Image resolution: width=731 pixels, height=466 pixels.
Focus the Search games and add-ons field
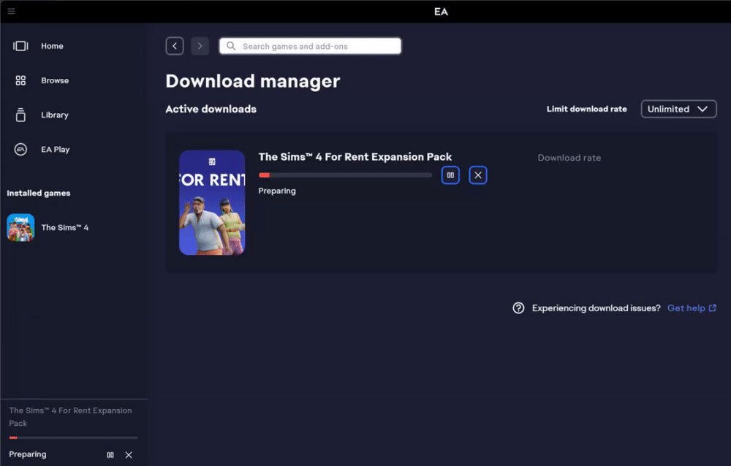tap(310, 46)
